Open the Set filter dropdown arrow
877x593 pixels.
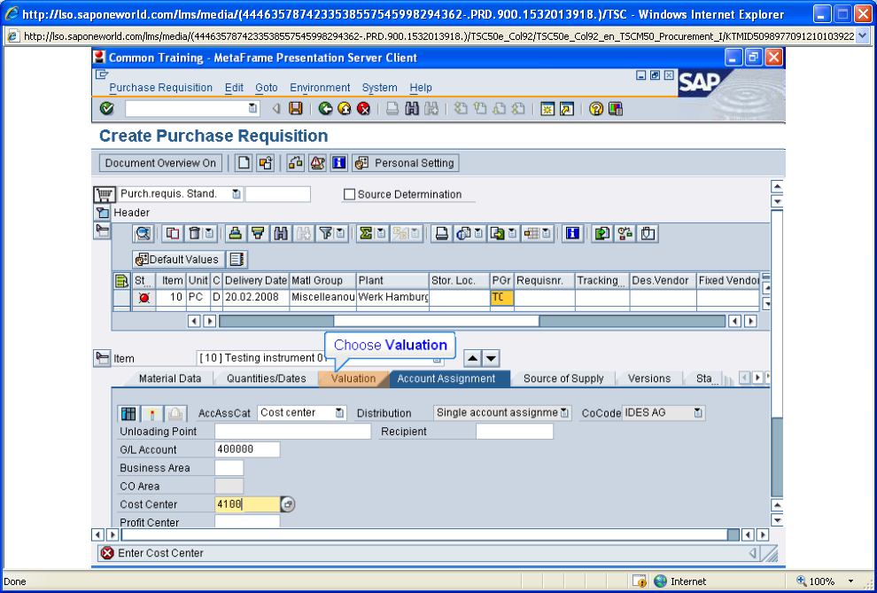340,233
